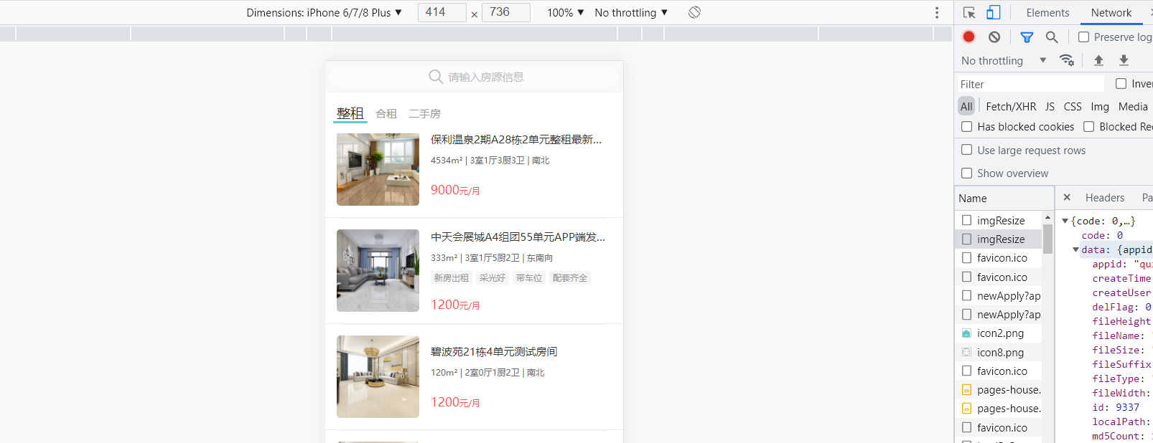Image resolution: width=1153 pixels, height=443 pixels.
Task: Select the highlighted imgResize request
Action: click(x=999, y=239)
